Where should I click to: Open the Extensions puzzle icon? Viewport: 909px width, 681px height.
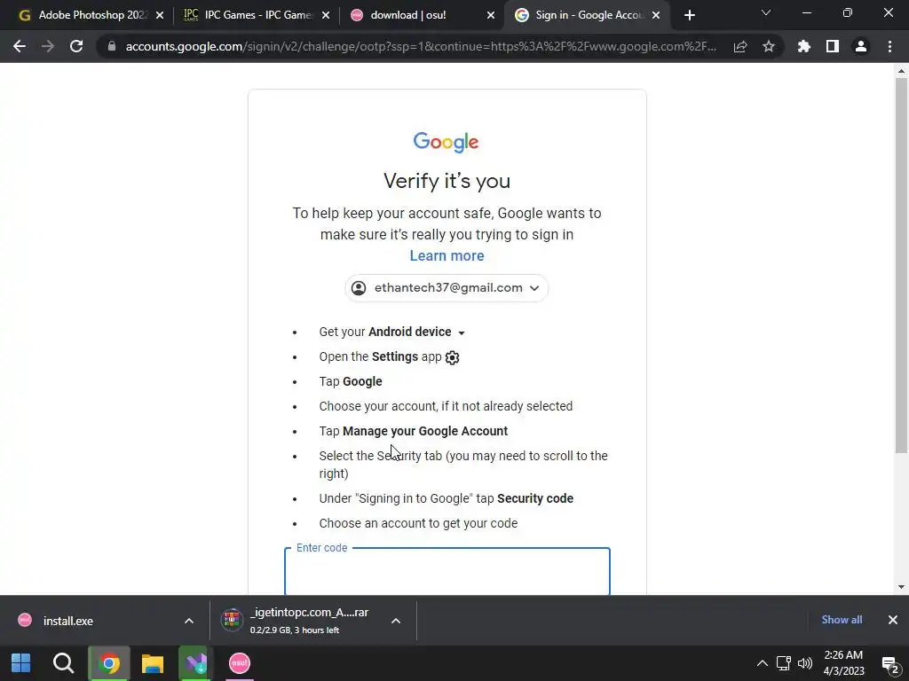pyautogui.click(x=804, y=46)
